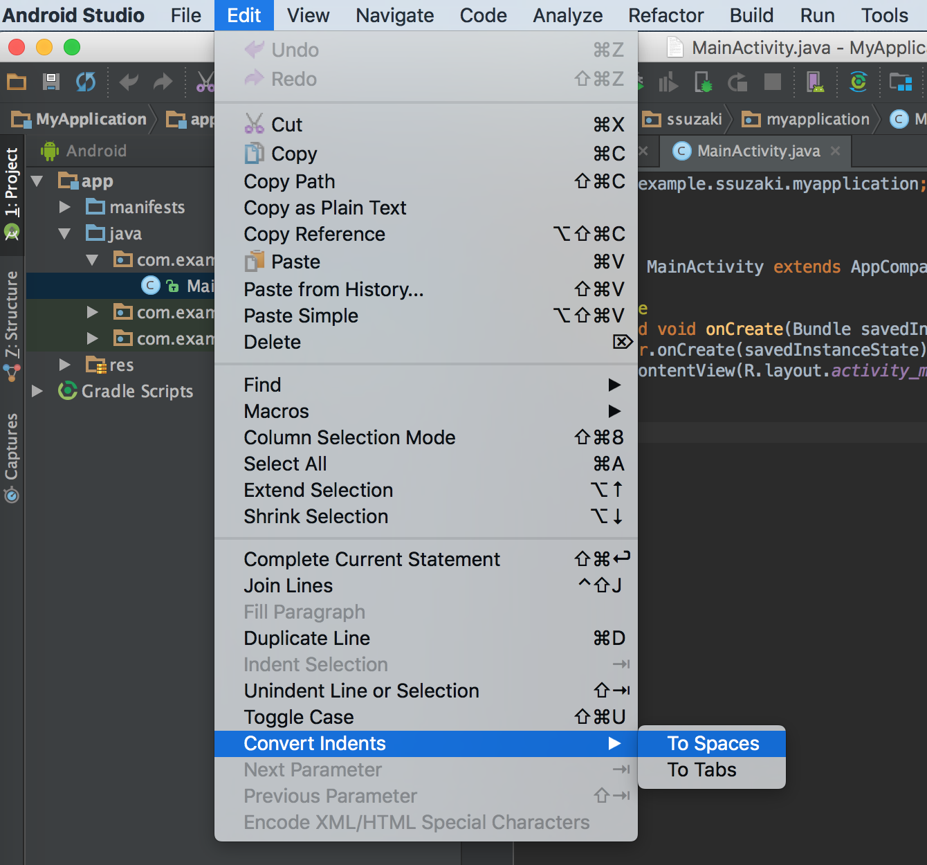The image size is (927, 865).
Task: Choose To Tabs in Convert Indents
Action: click(712, 770)
